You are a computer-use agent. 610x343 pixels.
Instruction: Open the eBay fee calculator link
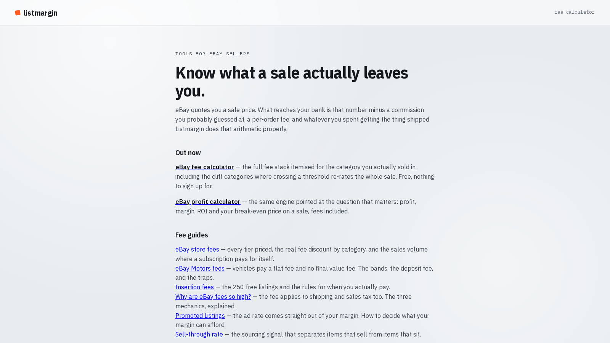(205, 167)
